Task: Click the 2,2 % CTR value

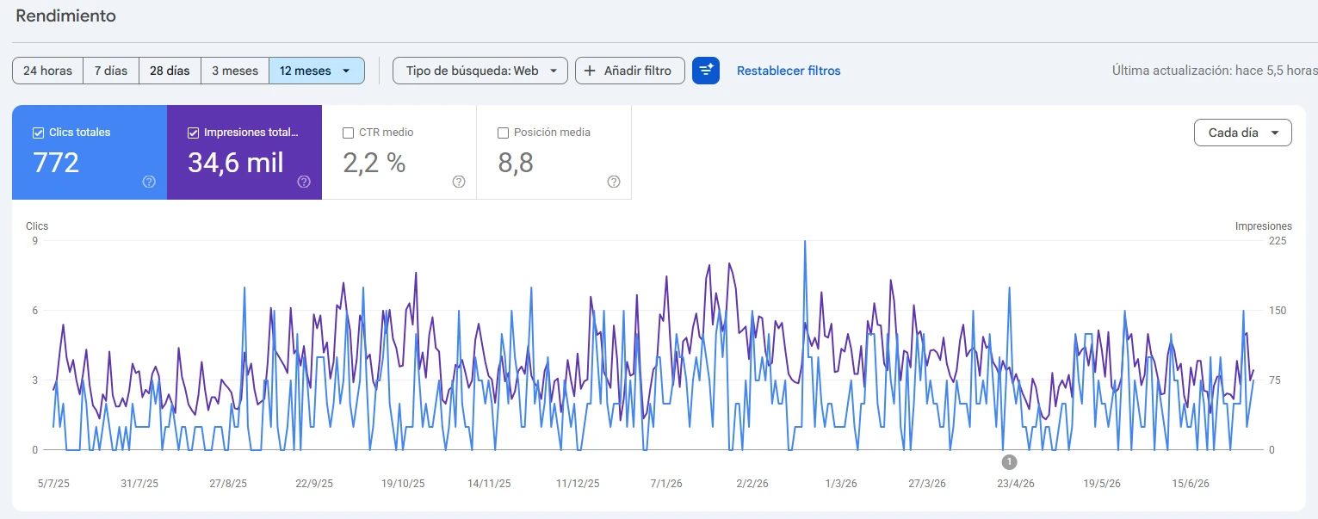Action: (x=374, y=163)
